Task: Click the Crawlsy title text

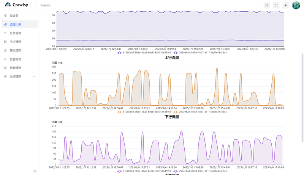Action: tap(21, 5)
